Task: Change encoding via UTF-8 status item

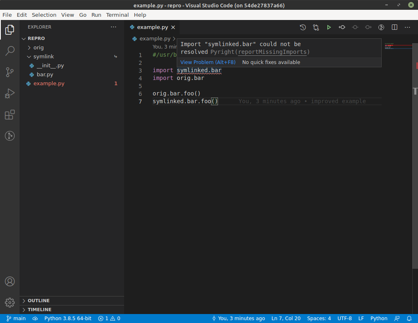Action: tap(345, 319)
